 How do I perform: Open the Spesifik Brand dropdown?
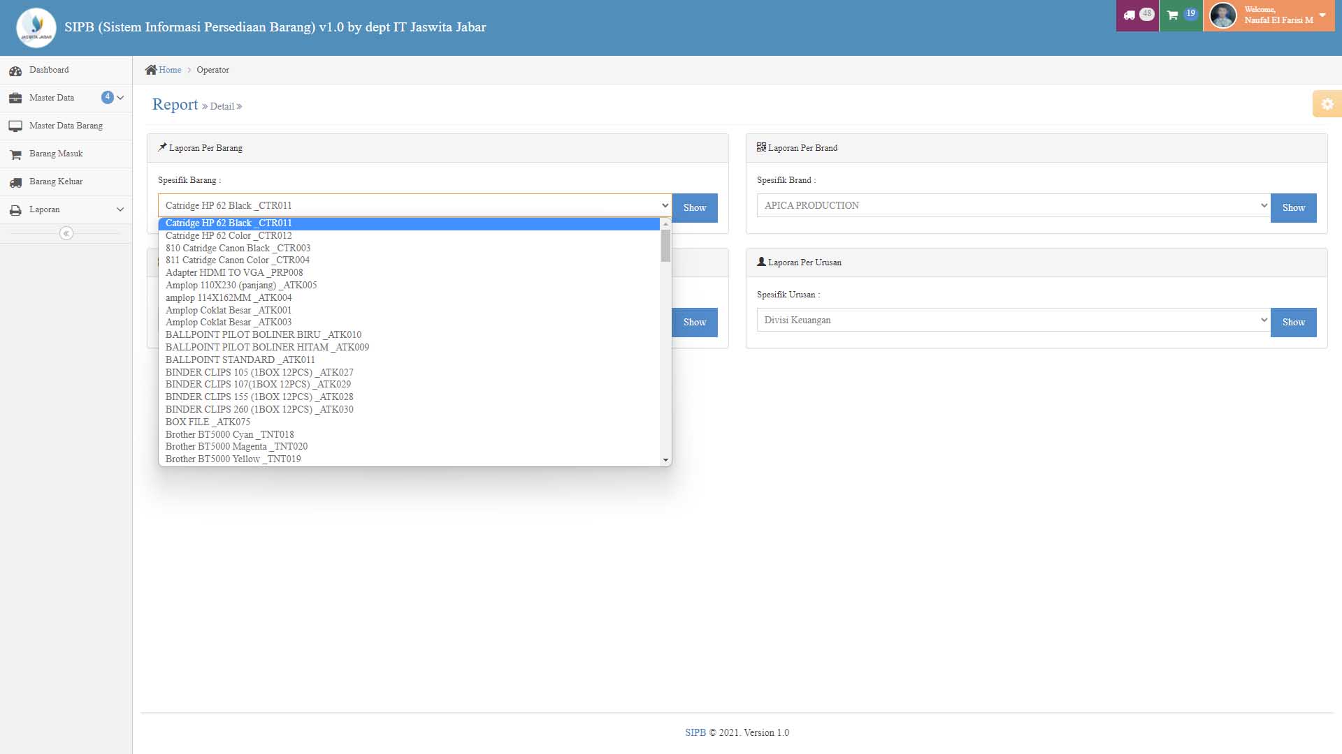[1013, 205]
